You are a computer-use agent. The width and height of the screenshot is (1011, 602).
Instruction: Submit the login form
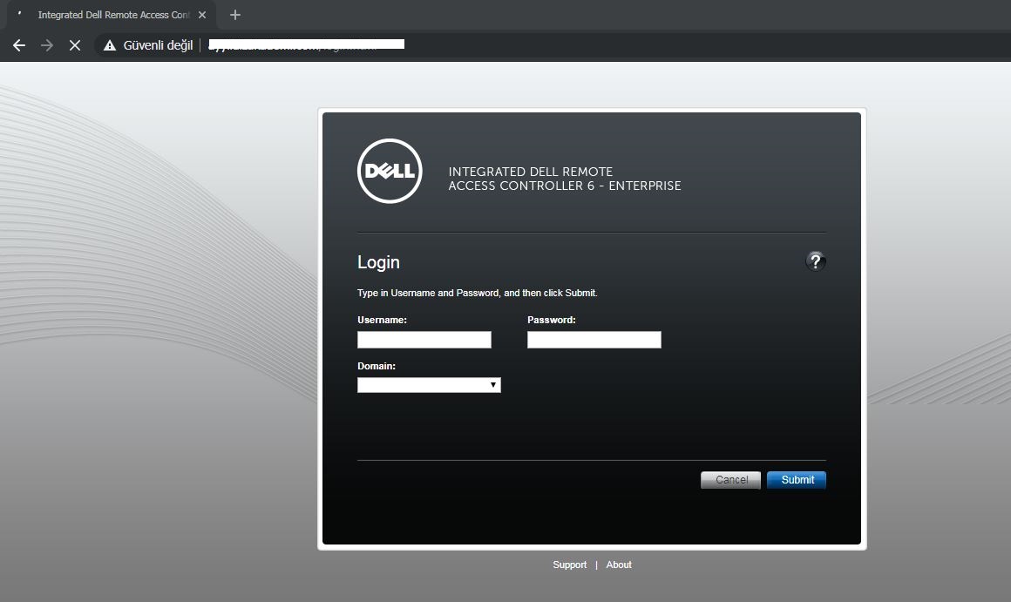click(x=797, y=480)
